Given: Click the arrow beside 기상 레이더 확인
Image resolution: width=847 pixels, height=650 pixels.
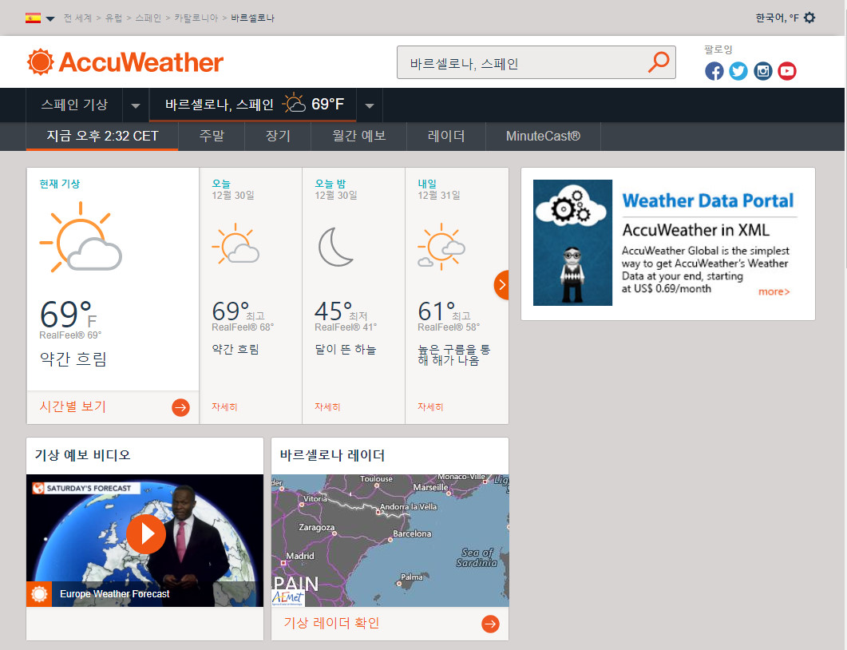Looking at the screenshot, I should coord(490,624).
